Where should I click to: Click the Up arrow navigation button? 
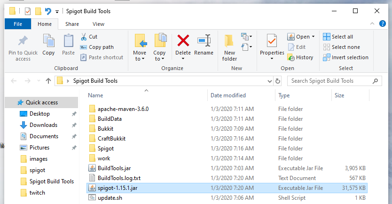pyautogui.click(x=48, y=81)
